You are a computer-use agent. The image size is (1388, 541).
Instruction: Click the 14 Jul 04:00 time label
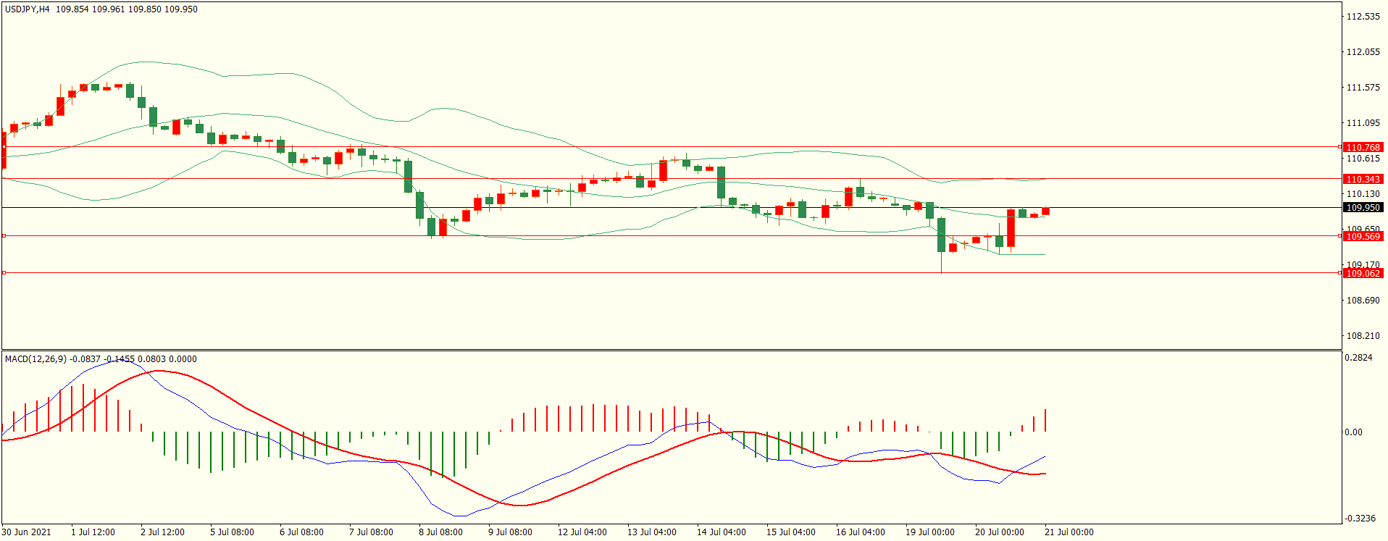(722, 532)
